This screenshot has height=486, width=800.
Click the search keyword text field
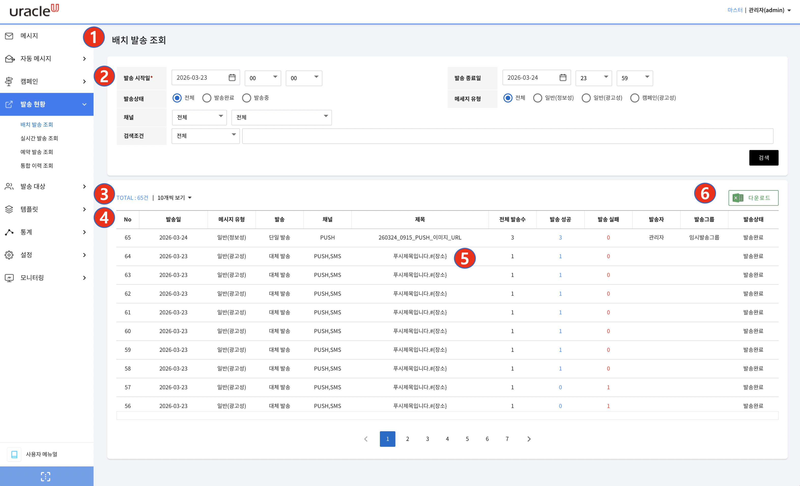(x=507, y=136)
